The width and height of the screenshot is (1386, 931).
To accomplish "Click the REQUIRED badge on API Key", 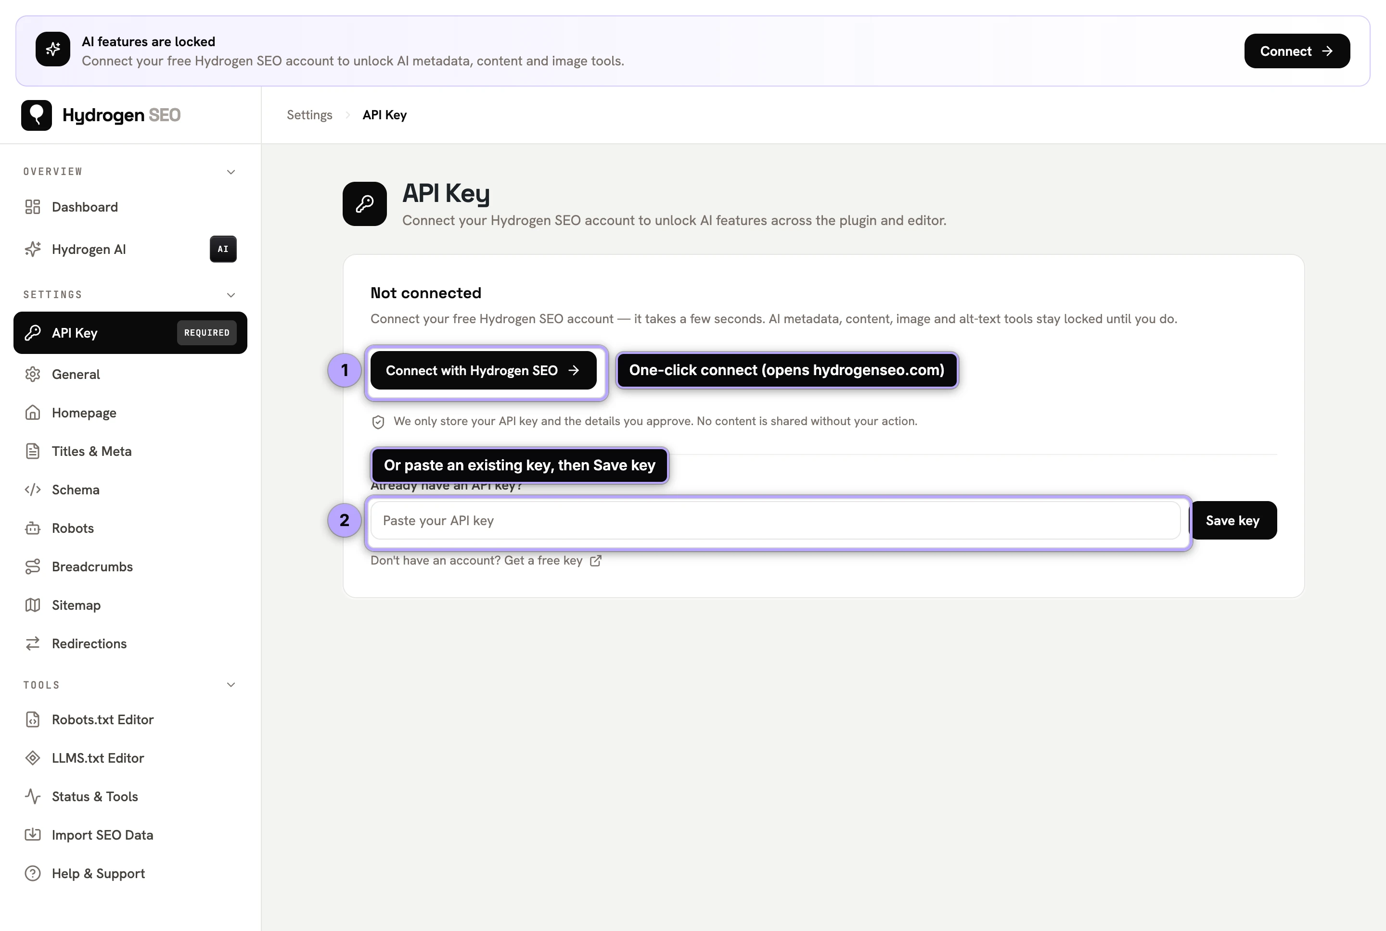I will [x=207, y=333].
